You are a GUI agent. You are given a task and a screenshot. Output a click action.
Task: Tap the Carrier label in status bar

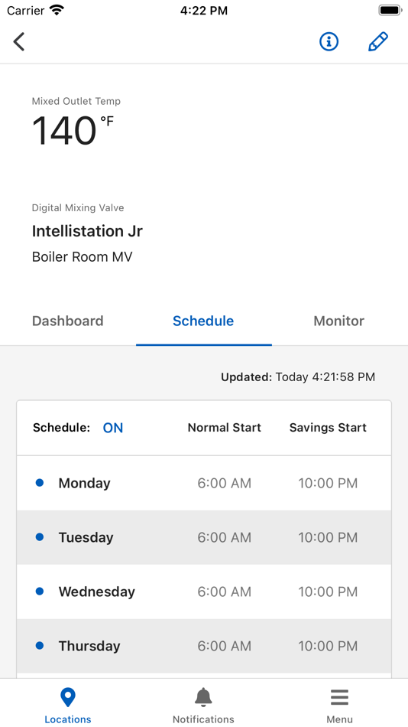pyautogui.click(x=25, y=10)
